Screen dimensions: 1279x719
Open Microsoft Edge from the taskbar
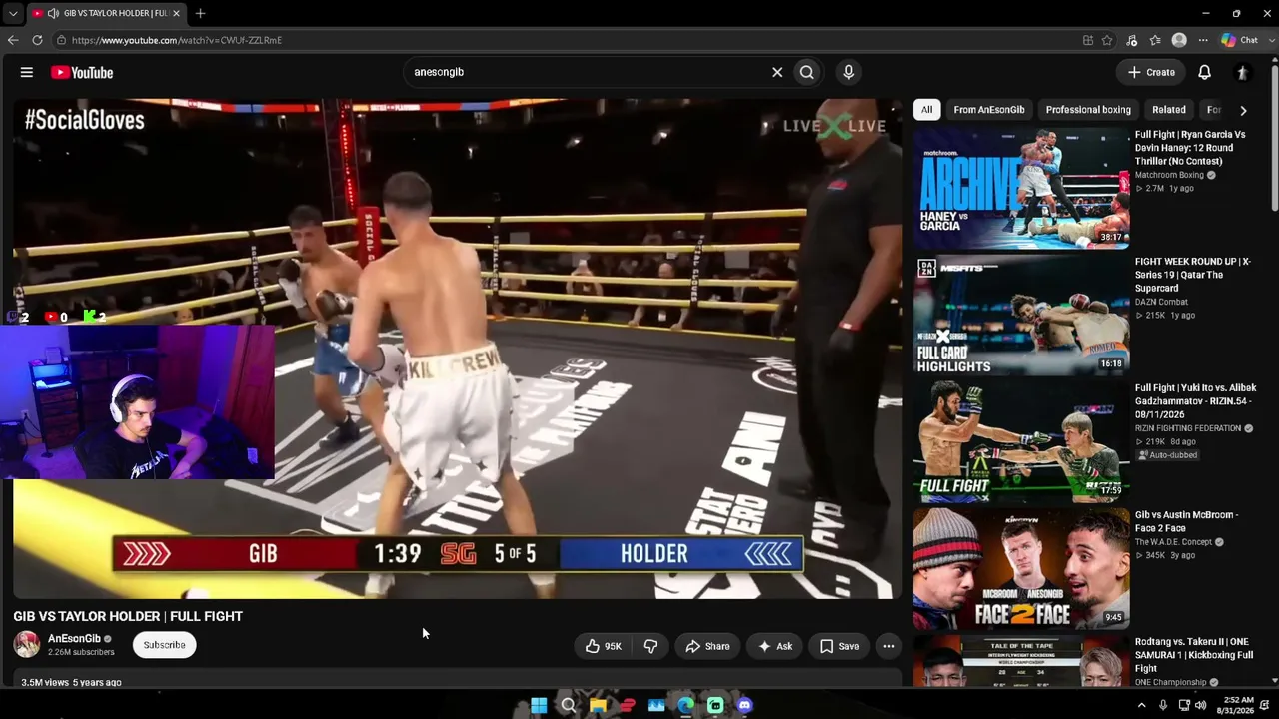[685, 705]
